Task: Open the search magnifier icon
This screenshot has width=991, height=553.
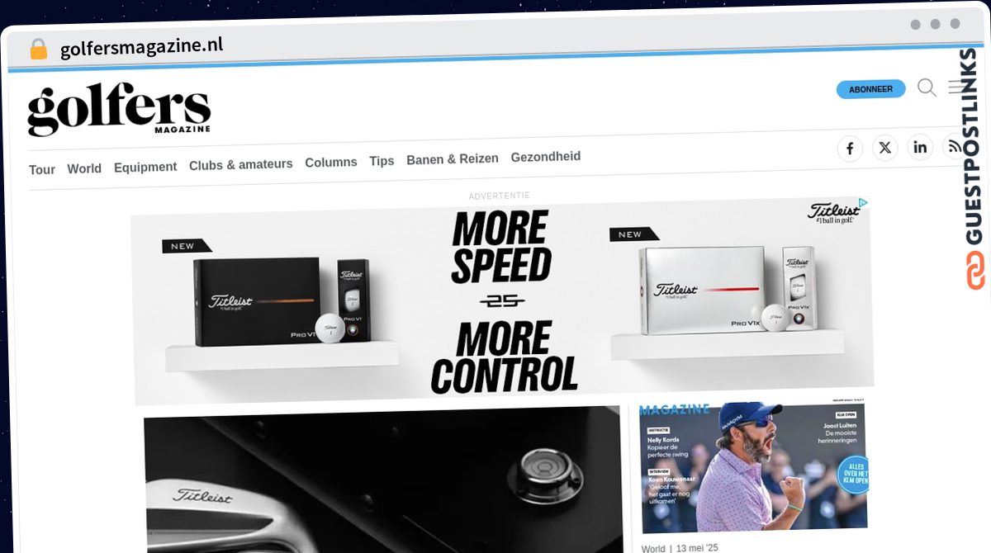Action: click(927, 87)
